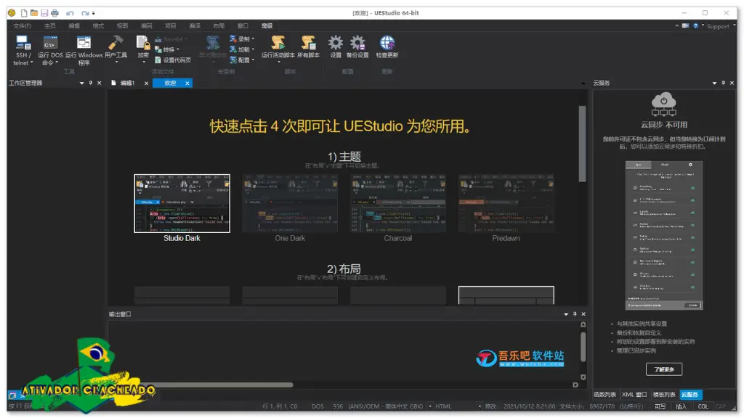Expand the SSH/telnet dropdown arrow

(x=32, y=62)
